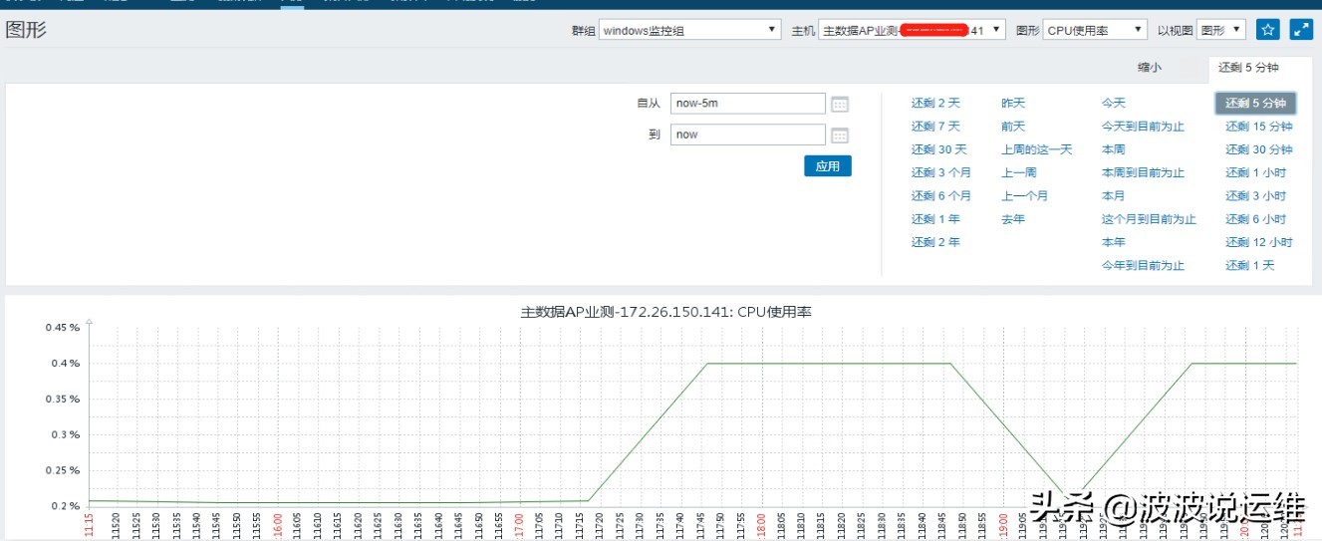Pick the 本年 time range

(x=1113, y=242)
